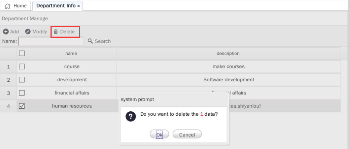Click the Delete trash can icon
349x149 pixels.
click(x=56, y=32)
